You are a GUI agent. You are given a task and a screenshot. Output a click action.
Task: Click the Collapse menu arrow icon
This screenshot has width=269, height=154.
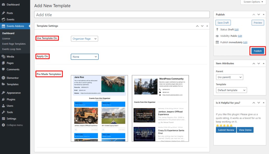pyautogui.click(x=3, y=125)
